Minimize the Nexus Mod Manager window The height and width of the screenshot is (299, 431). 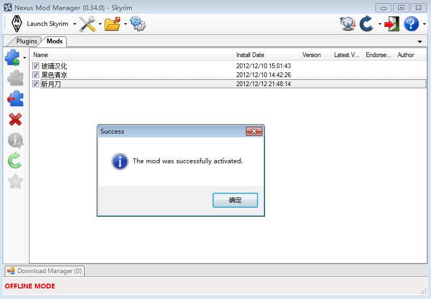tap(384, 8)
